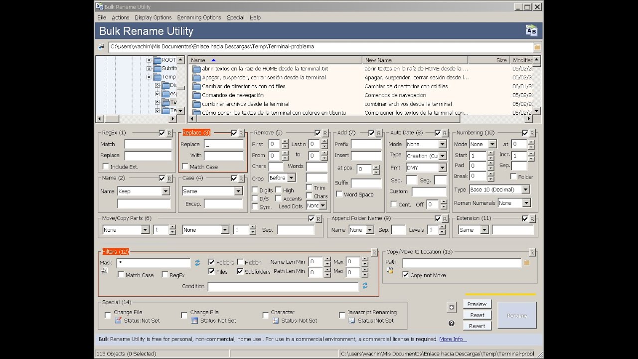This screenshot has width=638, height=359.
Task: Open the Special menu
Action: [x=235, y=17]
